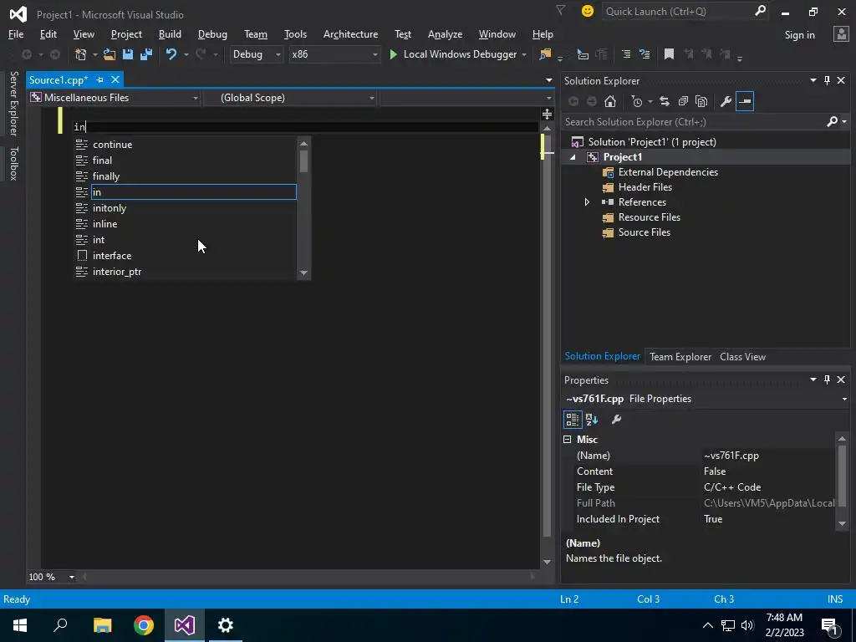Click the Categorized view icon in Properties
Image resolution: width=856 pixels, height=642 pixels.
(572, 420)
